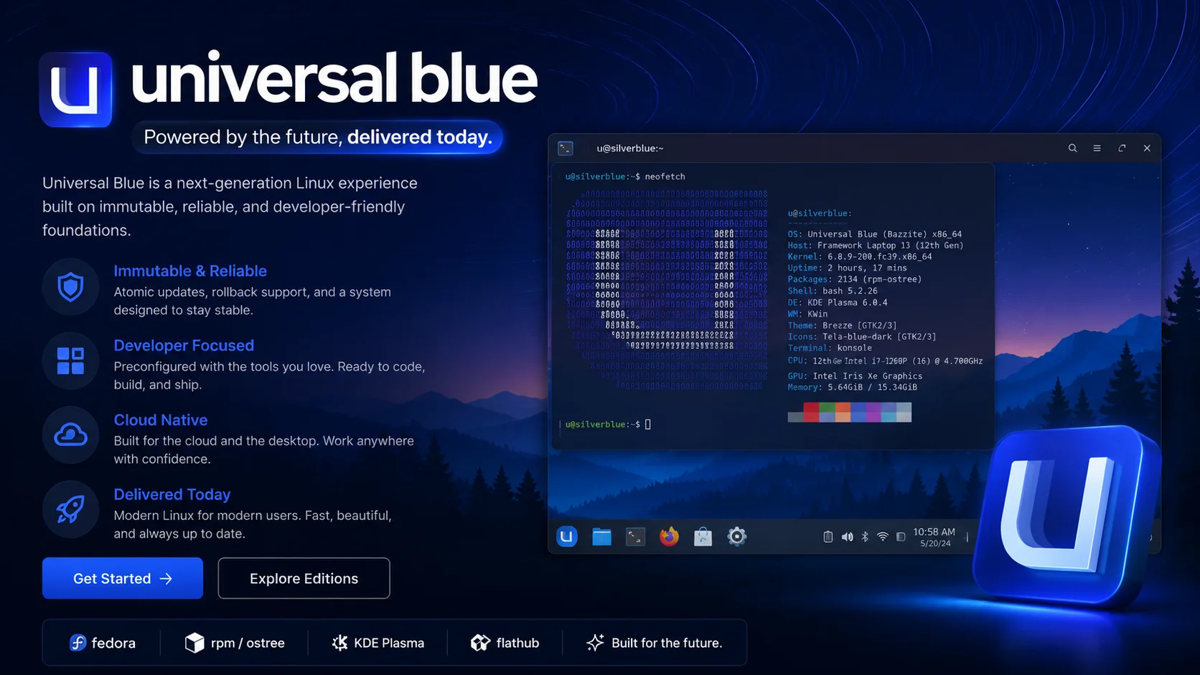Select the Cloud Native heading
Viewport: 1200px width, 675px height.
pos(161,420)
